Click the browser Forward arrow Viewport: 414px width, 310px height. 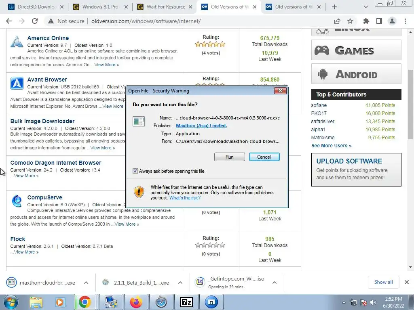coord(22,21)
